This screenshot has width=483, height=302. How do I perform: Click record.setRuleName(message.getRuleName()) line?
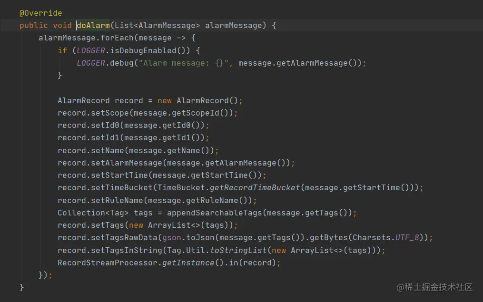[x=157, y=200]
